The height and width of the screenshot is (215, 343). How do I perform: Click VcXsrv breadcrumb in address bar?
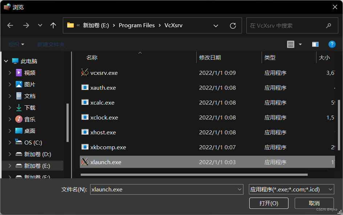point(173,25)
